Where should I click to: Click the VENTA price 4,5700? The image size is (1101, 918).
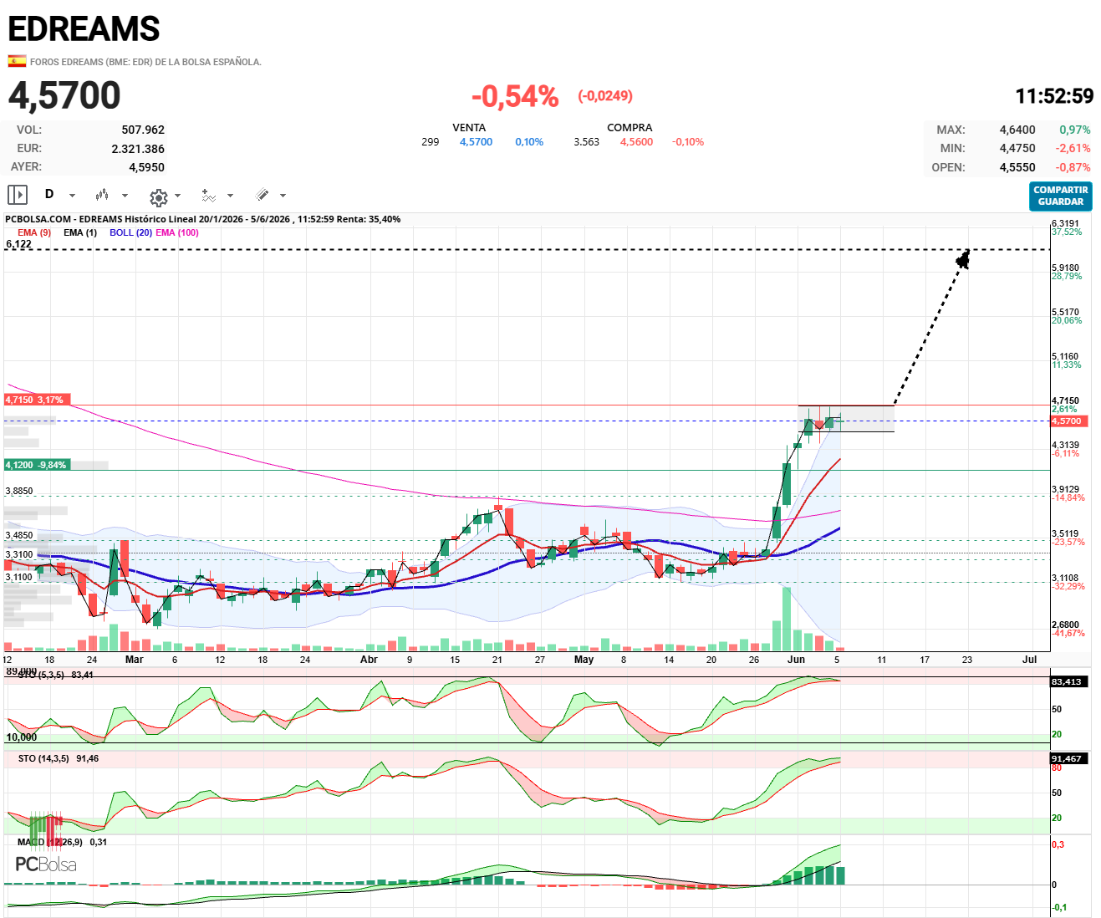[x=476, y=142]
